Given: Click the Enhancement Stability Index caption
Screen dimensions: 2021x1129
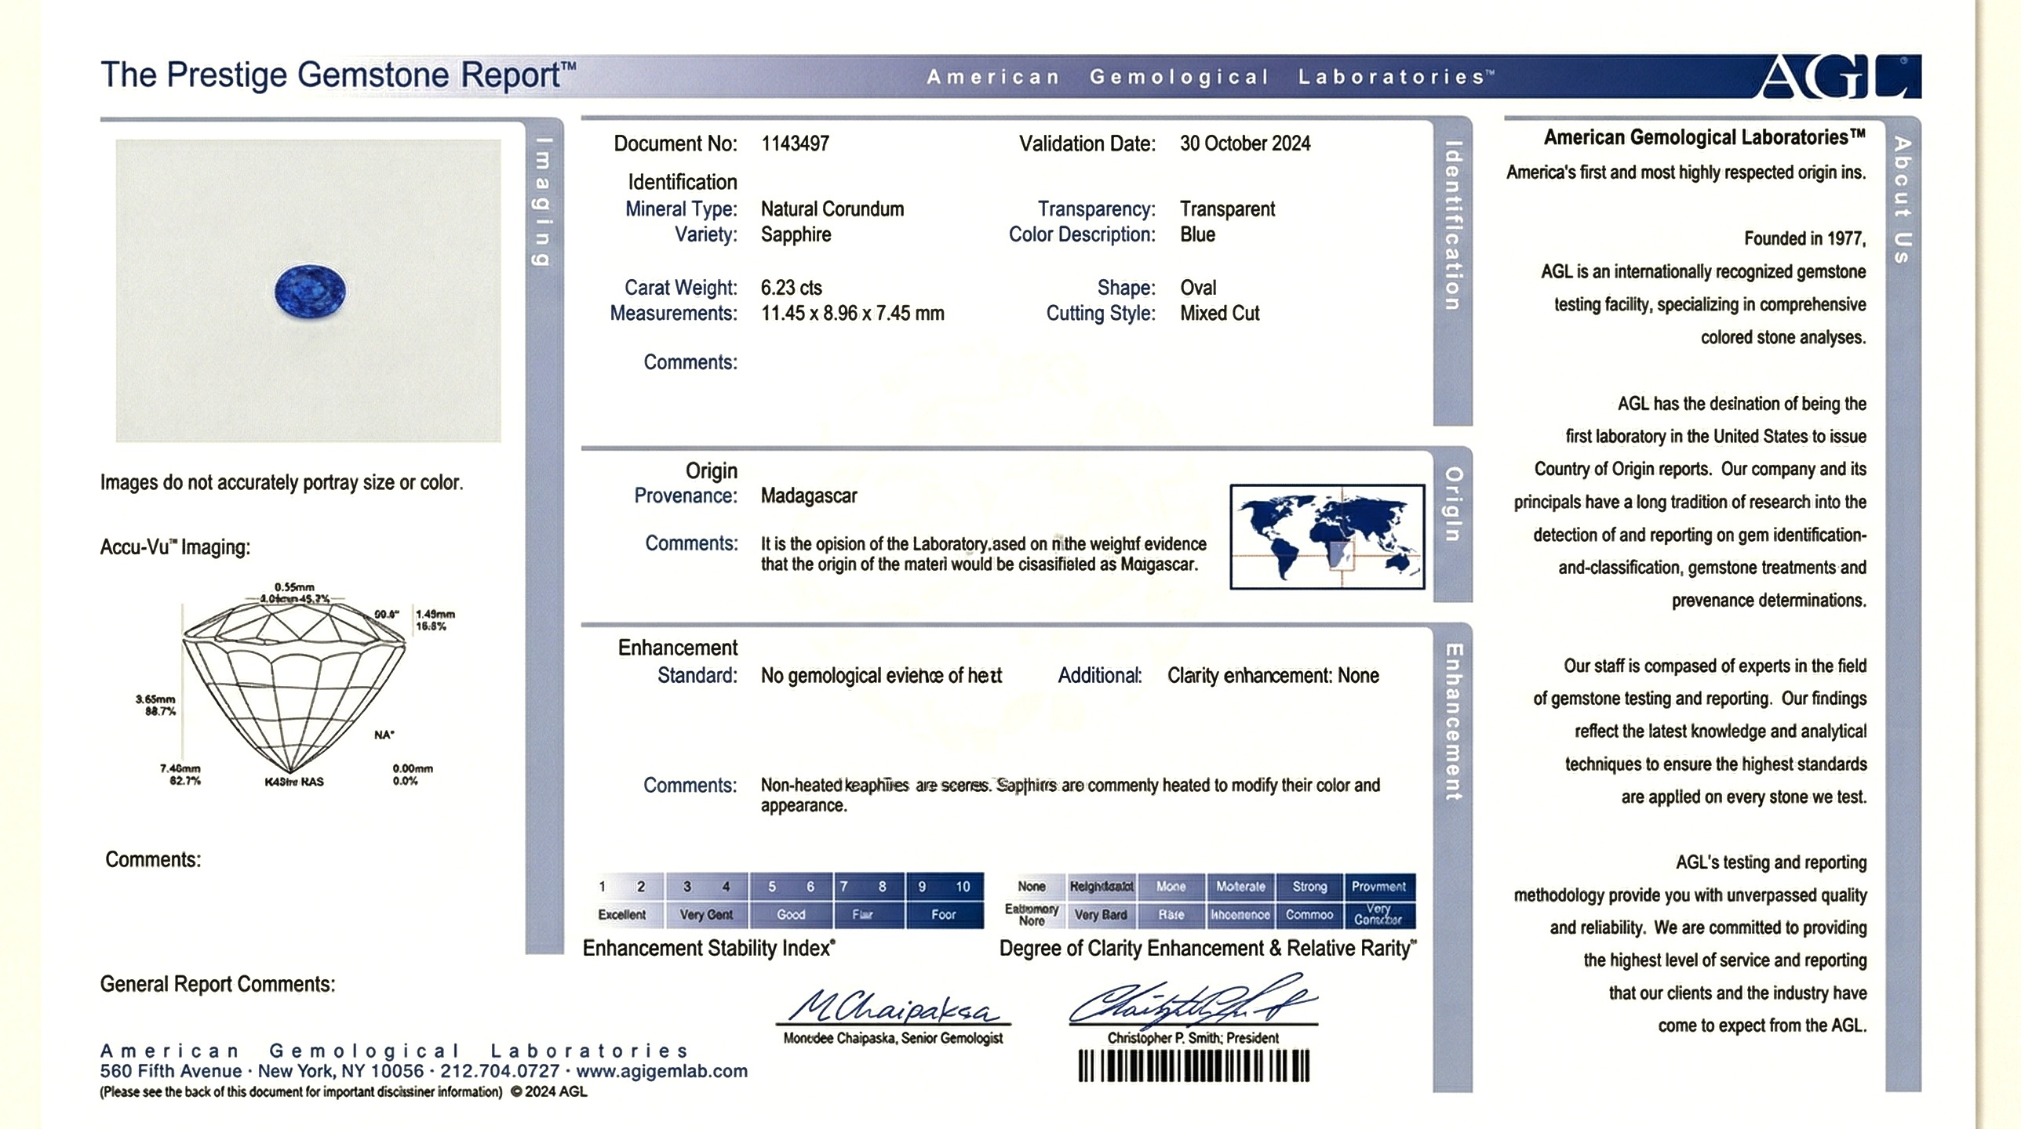Looking at the screenshot, I should tap(708, 949).
